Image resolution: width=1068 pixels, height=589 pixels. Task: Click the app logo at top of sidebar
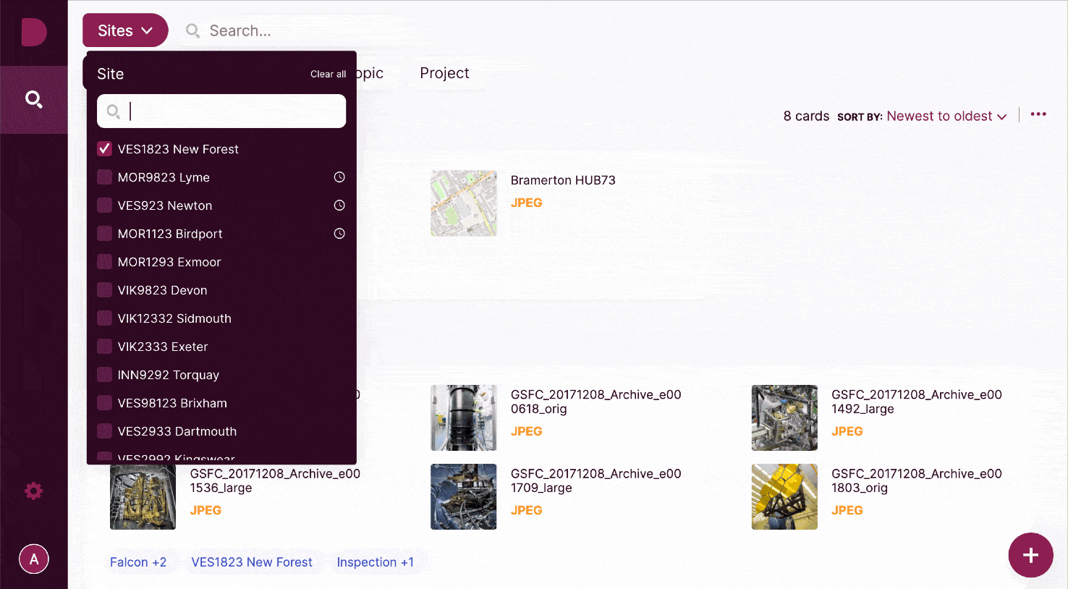point(33,33)
